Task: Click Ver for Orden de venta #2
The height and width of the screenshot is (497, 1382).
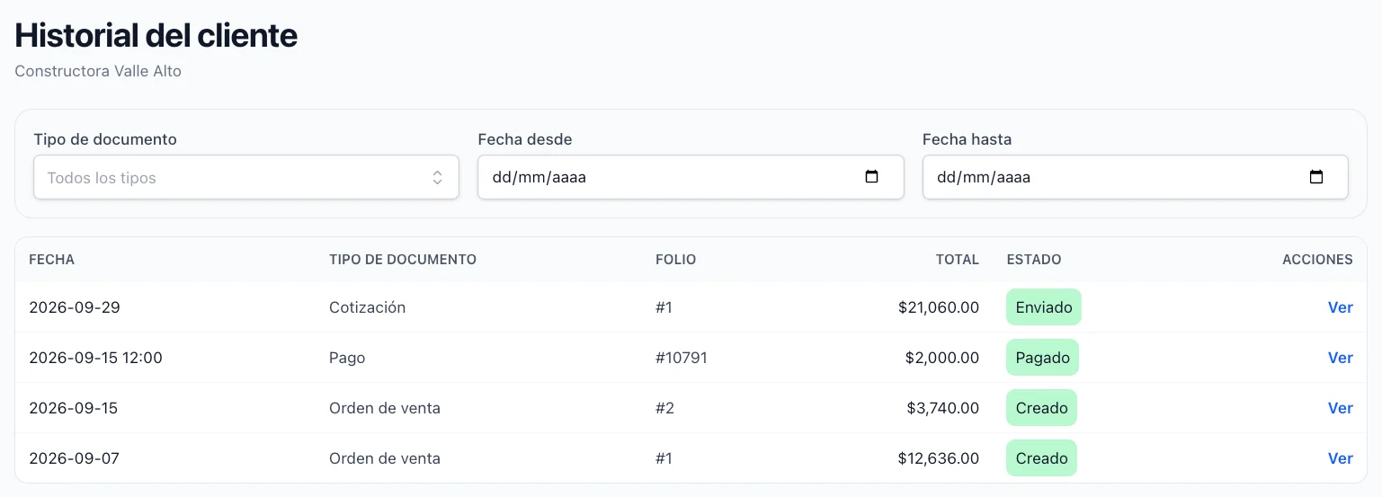Action: pos(1340,408)
